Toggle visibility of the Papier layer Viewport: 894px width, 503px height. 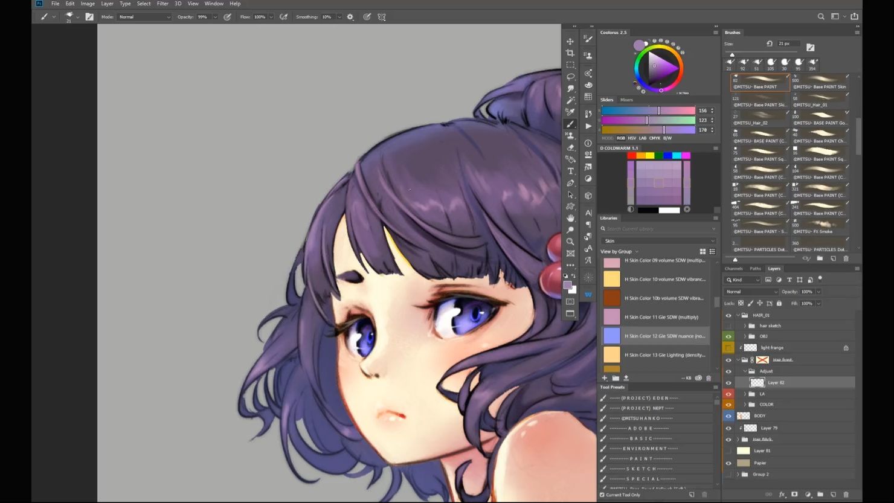tap(728, 463)
